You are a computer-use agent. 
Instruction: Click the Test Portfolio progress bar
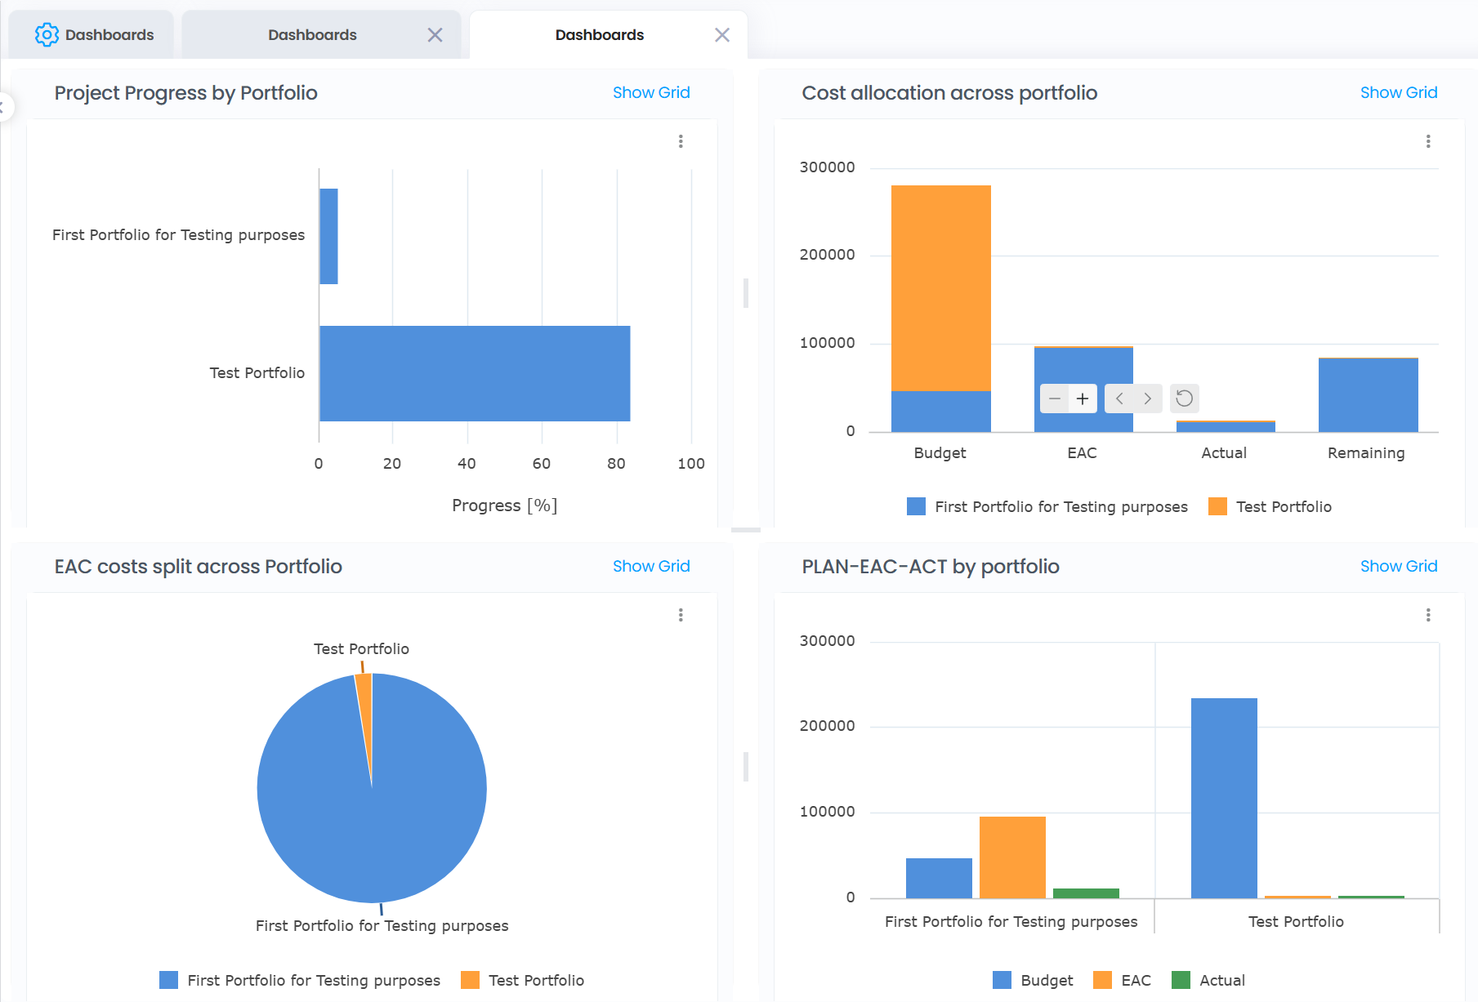click(474, 373)
